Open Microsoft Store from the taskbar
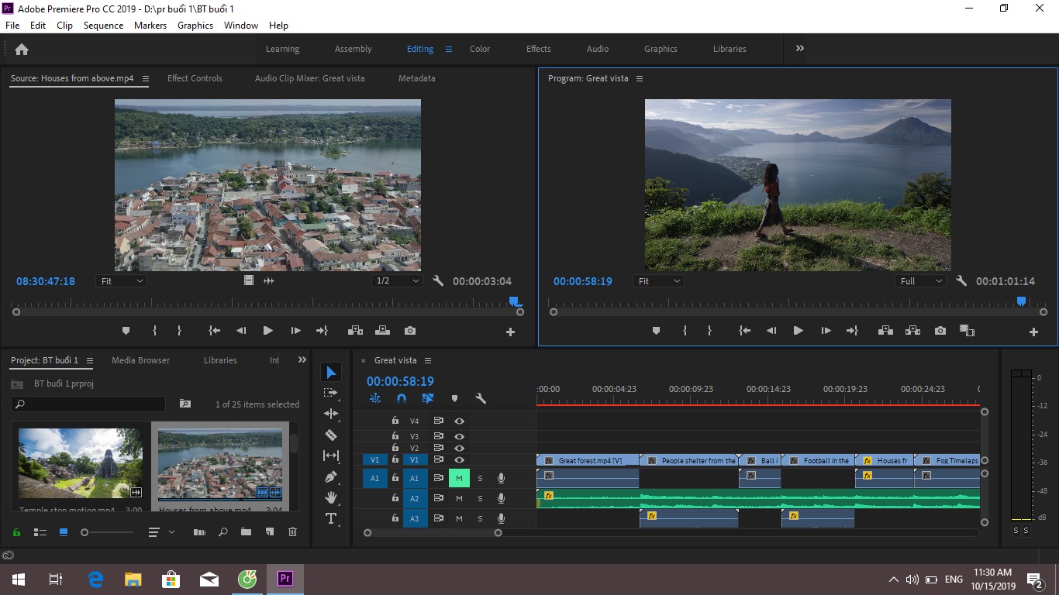 click(x=171, y=579)
